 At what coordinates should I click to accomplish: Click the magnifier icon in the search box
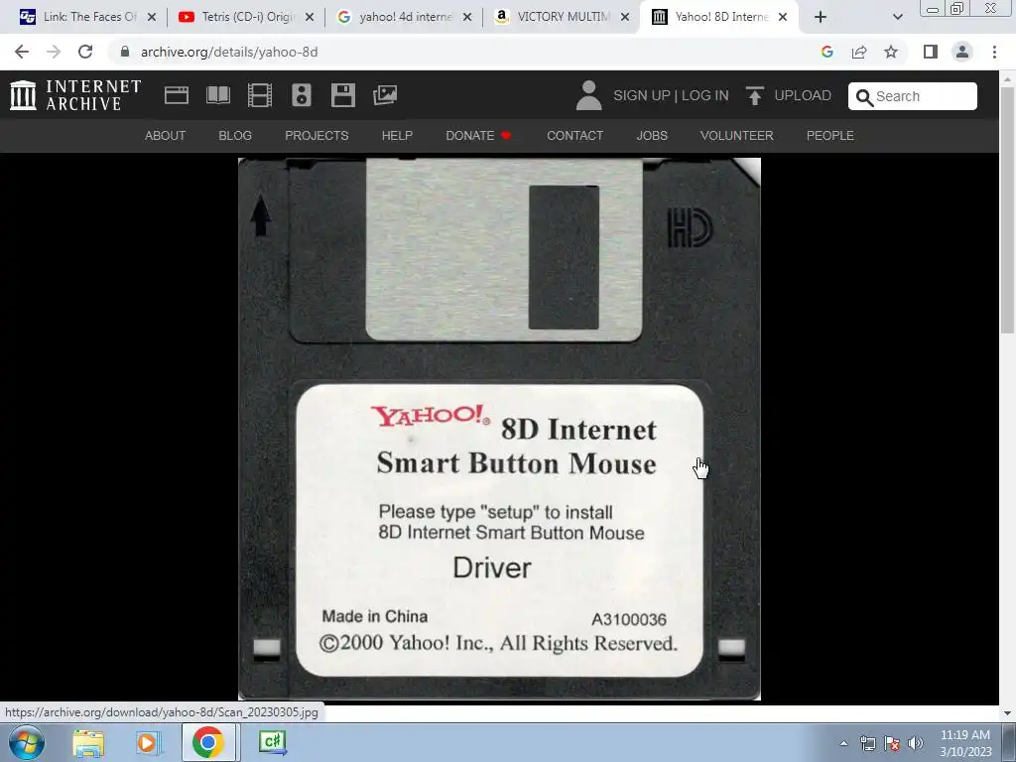coord(864,97)
